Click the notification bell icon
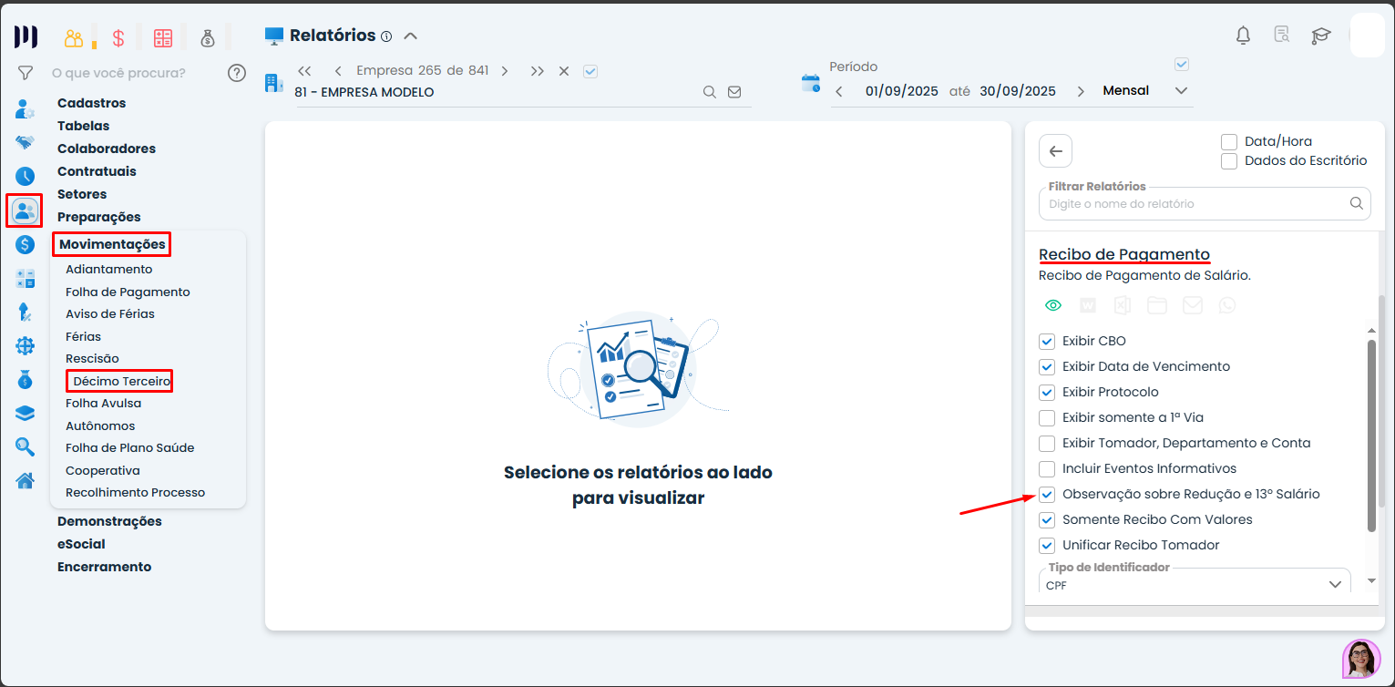 1243,36
